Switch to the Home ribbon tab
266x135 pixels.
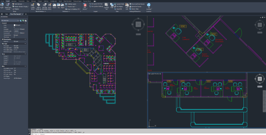tap(2, 1)
